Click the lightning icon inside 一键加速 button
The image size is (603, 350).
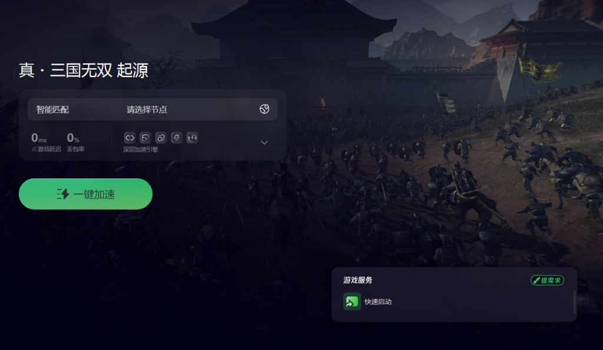click(62, 194)
